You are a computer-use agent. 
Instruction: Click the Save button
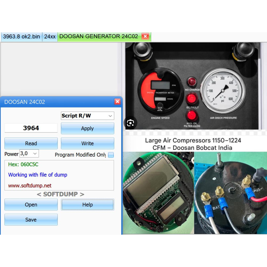(x=31, y=220)
